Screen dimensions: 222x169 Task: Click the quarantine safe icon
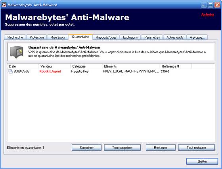(17, 52)
